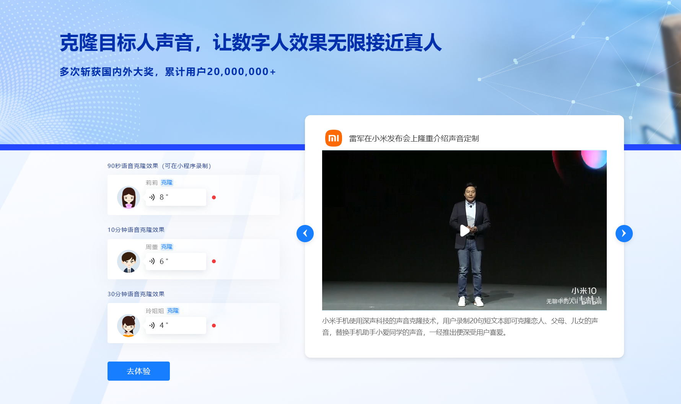
Task: Click heading 30分钟语音克隆效果
Action: [x=136, y=294]
